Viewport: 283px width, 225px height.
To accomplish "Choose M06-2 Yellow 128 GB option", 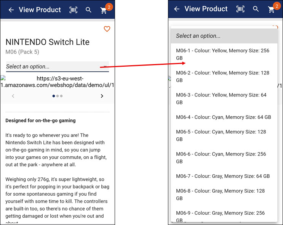I will [x=224, y=76].
